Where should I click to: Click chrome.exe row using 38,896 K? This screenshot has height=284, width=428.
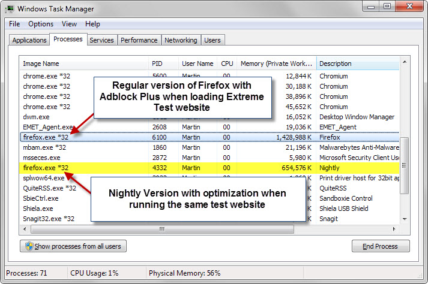click(209, 96)
